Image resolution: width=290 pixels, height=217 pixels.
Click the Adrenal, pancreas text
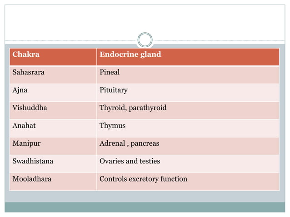coord(129,143)
